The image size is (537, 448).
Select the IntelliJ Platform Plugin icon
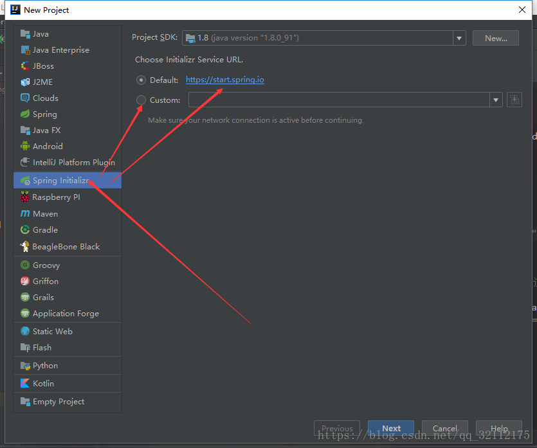pyautogui.click(x=25, y=162)
